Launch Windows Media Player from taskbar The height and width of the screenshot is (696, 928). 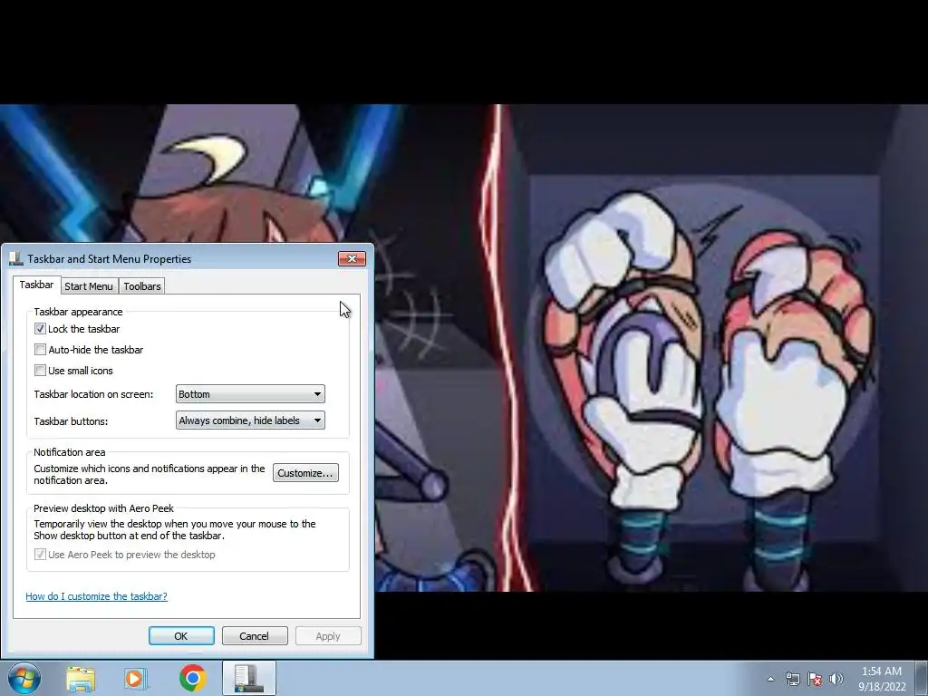tap(136, 679)
